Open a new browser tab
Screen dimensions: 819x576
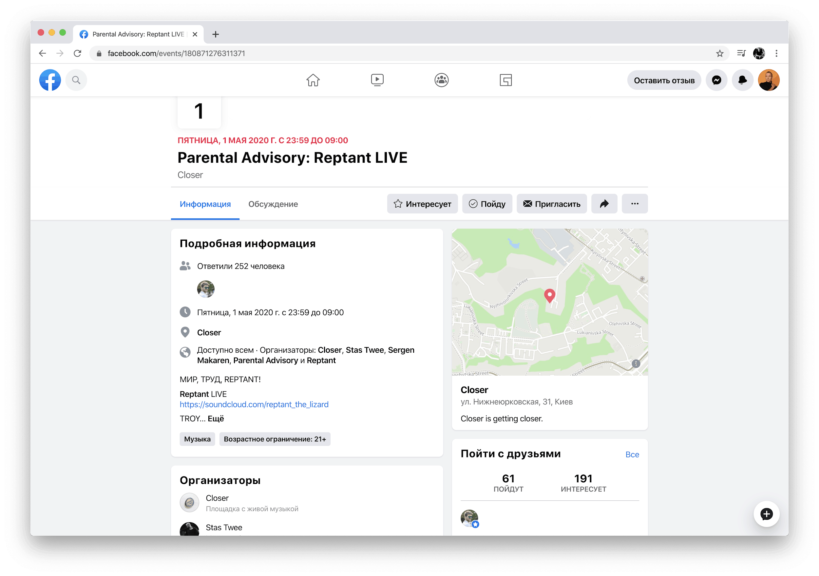pos(216,34)
